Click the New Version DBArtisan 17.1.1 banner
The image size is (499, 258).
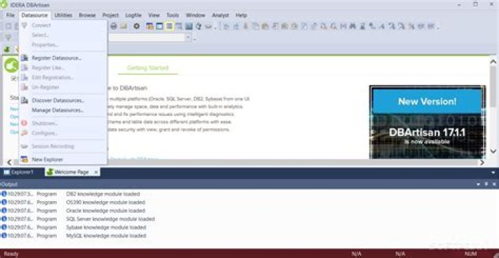pyautogui.click(x=428, y=122)
